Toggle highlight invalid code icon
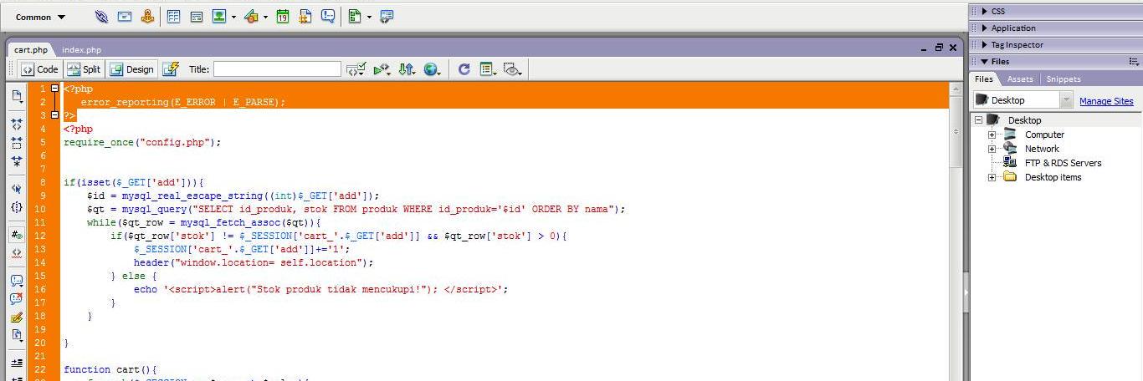The height and width of the screenshot is (381, 1143). 17,253
